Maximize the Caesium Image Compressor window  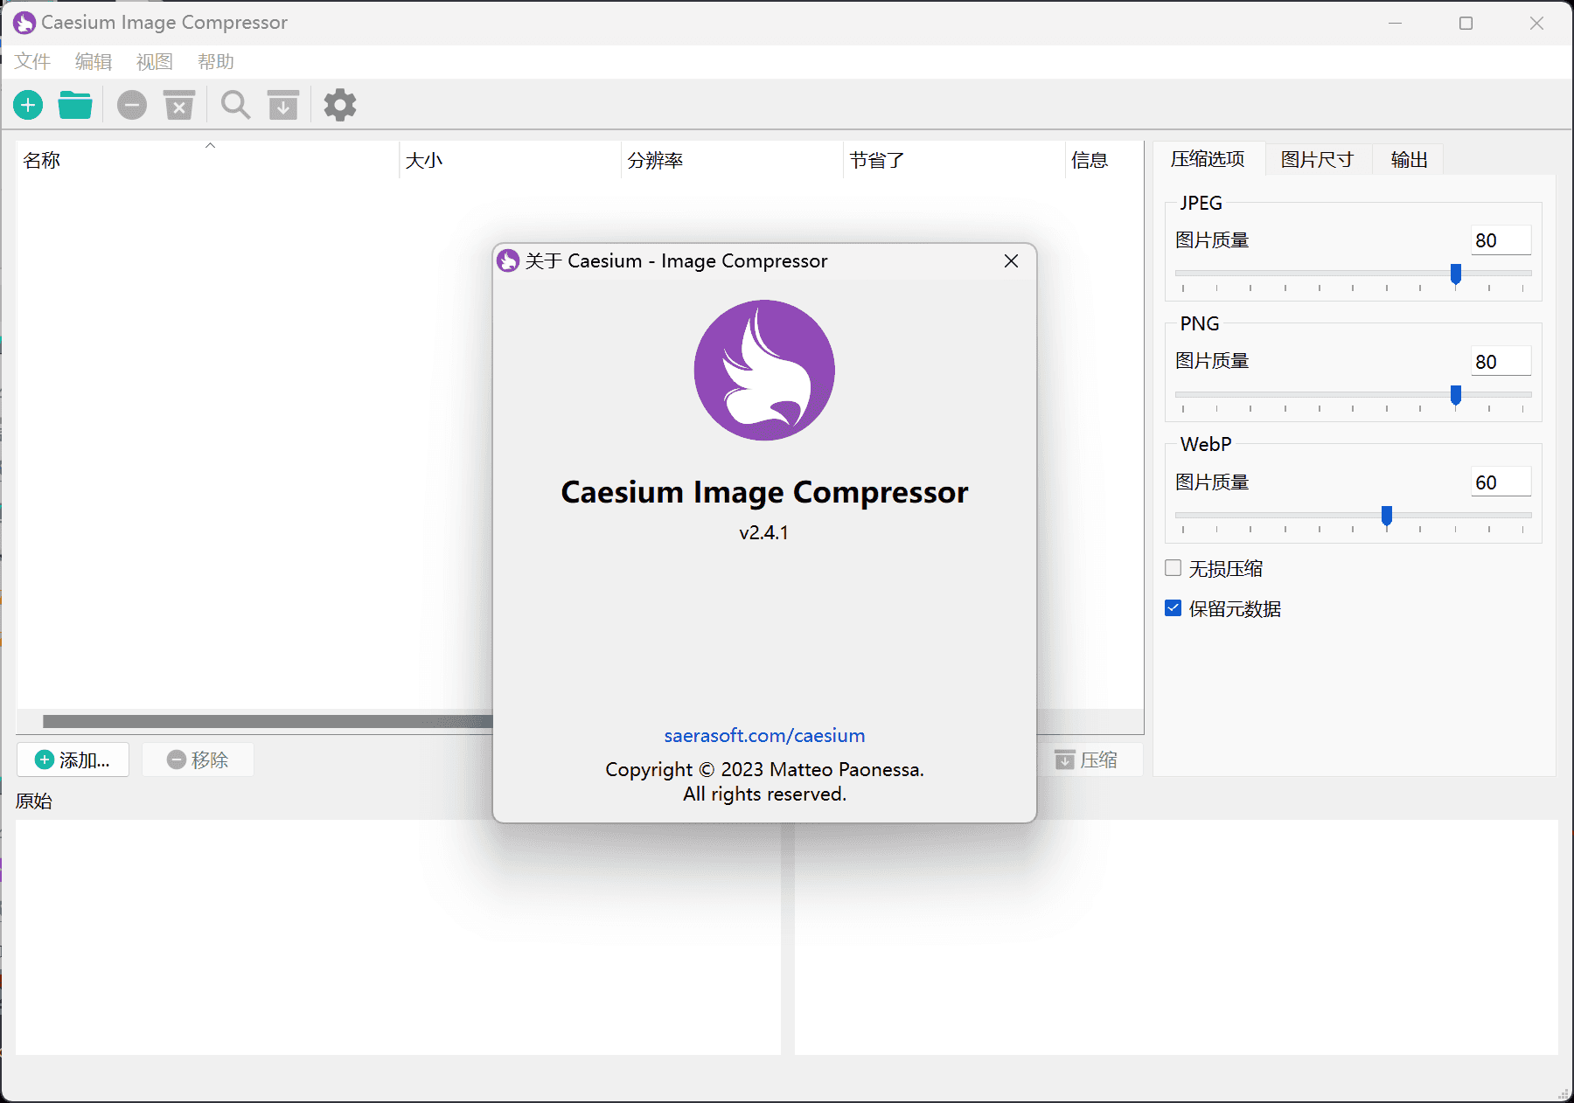(x=1466, y=24)
